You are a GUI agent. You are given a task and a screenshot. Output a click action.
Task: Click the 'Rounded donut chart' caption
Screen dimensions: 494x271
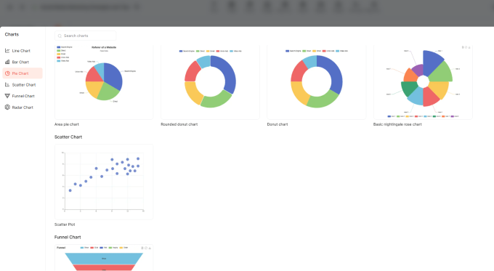coord(179,124)
